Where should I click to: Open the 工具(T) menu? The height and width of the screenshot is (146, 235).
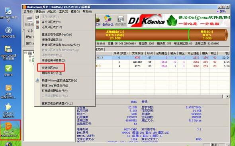click(63, 12)
